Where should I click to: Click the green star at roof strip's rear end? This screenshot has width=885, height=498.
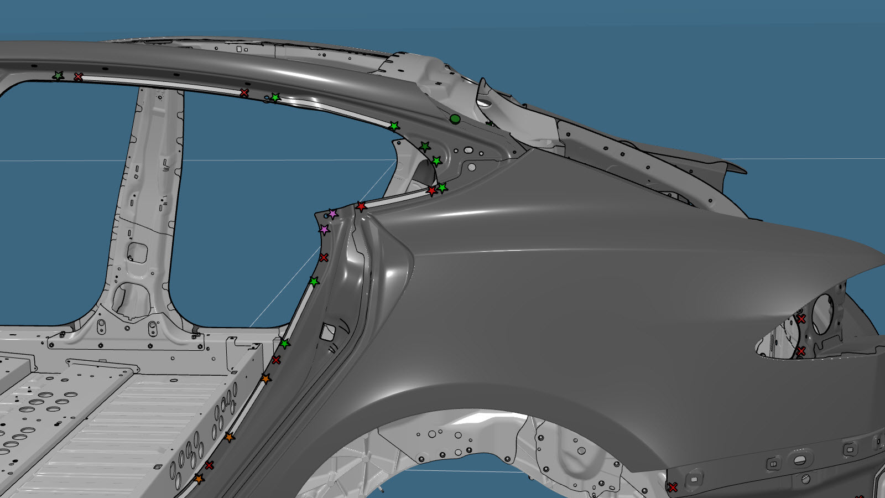click(x=394, y=126)
